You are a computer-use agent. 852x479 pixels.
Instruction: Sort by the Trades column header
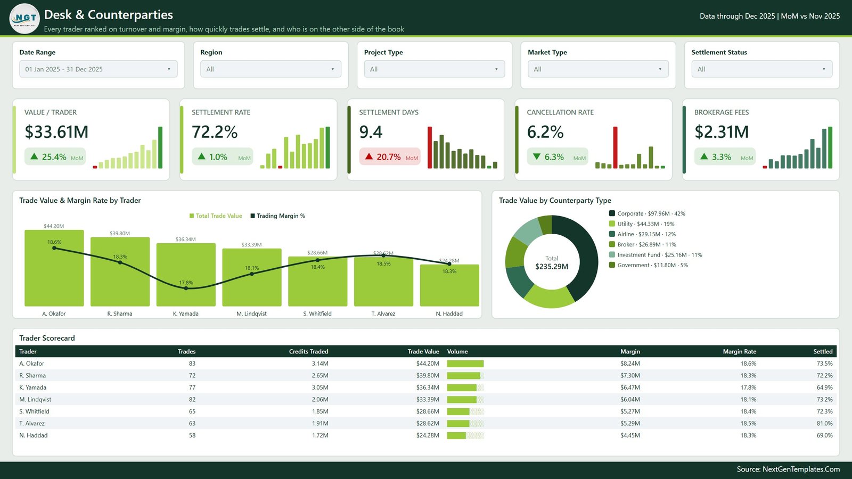click(186, 352)
